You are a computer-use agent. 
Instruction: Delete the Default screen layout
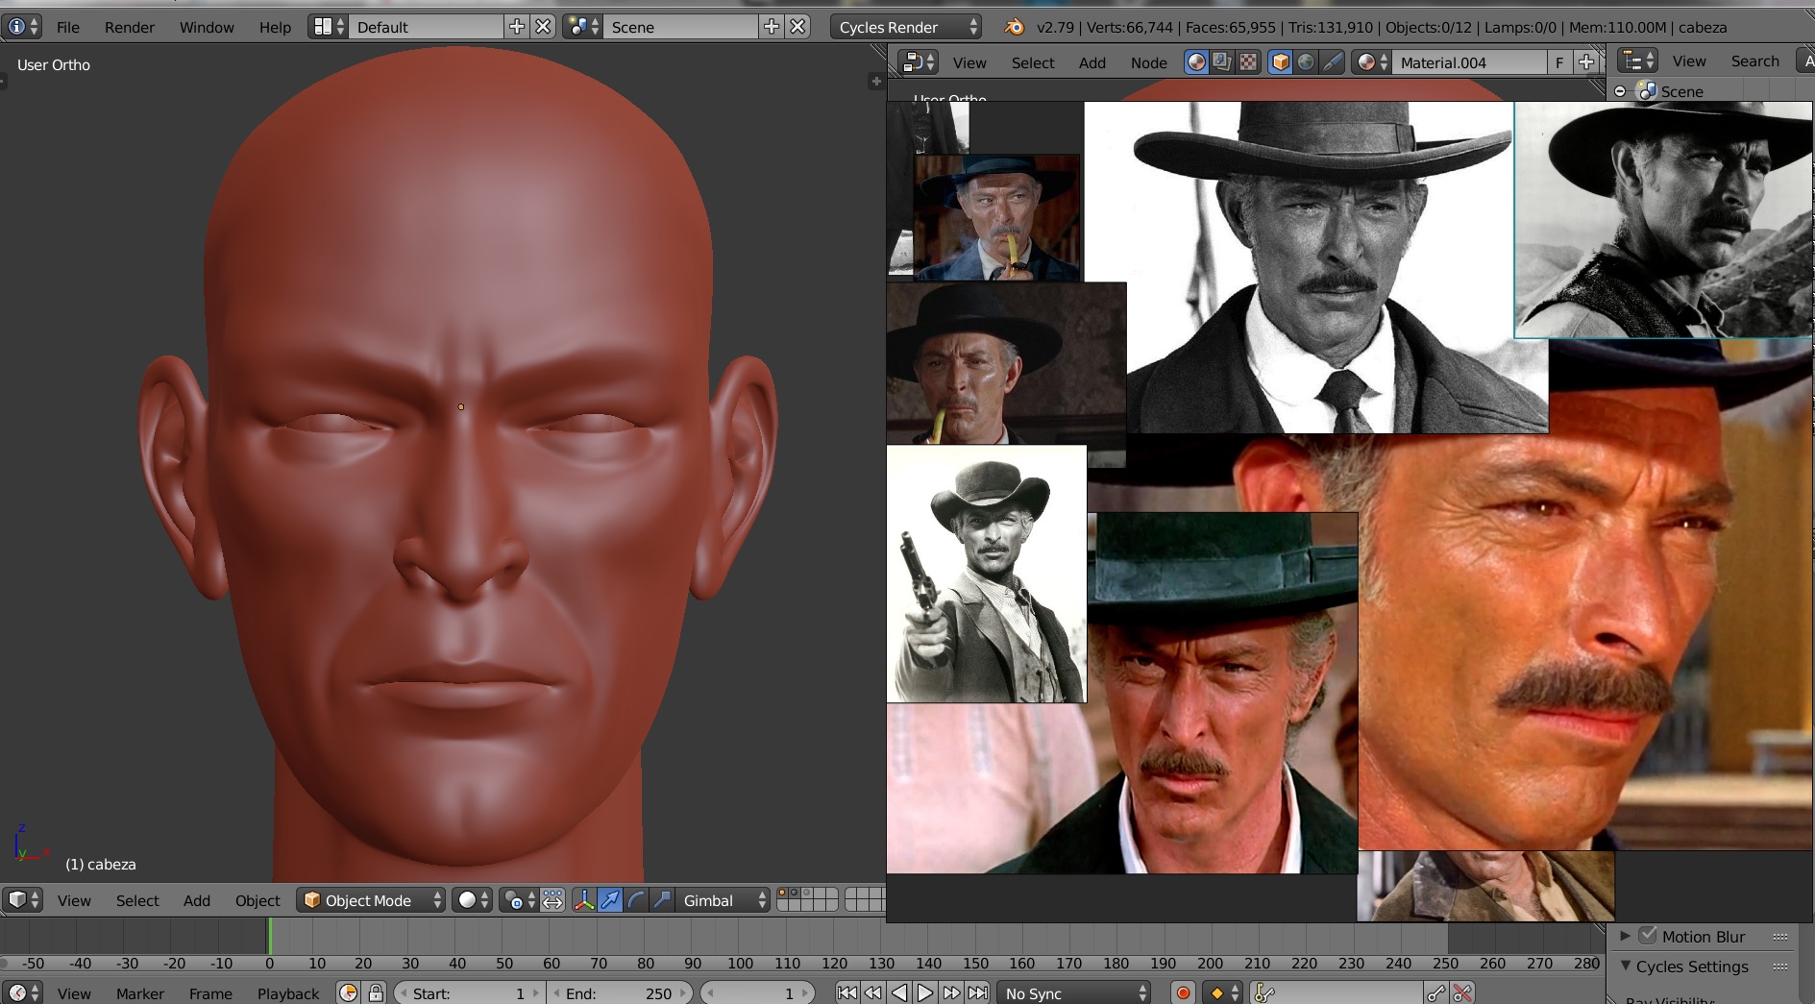(543, 27)
